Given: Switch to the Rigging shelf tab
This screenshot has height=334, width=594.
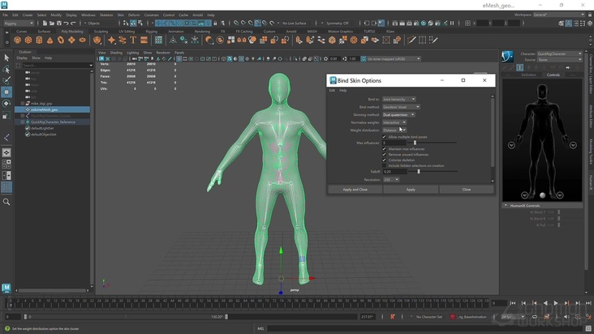Looking at the screenshot, I should click(151, 32).
